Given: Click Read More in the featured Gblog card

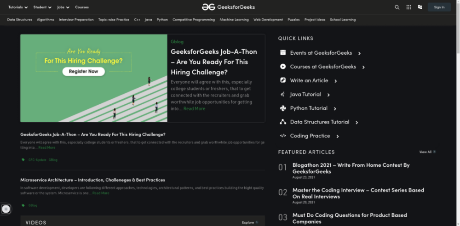Looking at the screenshot, I should (x=194, y=108).
